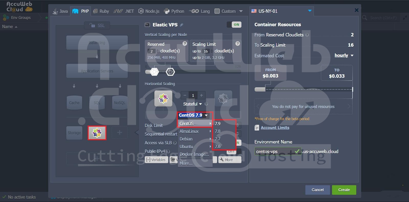Open the Stateful scaling mode dropdown

pyautogui.click(x=192, y=104)
